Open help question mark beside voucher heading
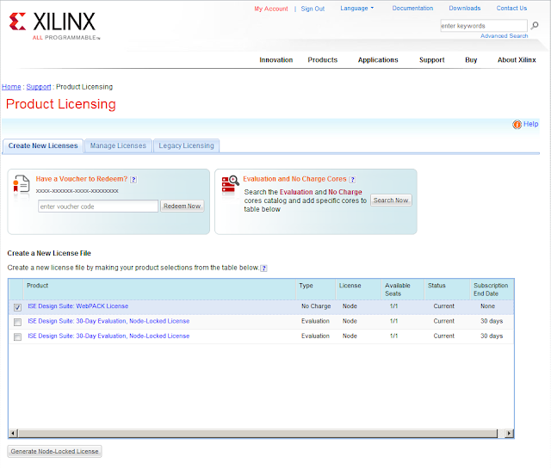 pos(133,180)
